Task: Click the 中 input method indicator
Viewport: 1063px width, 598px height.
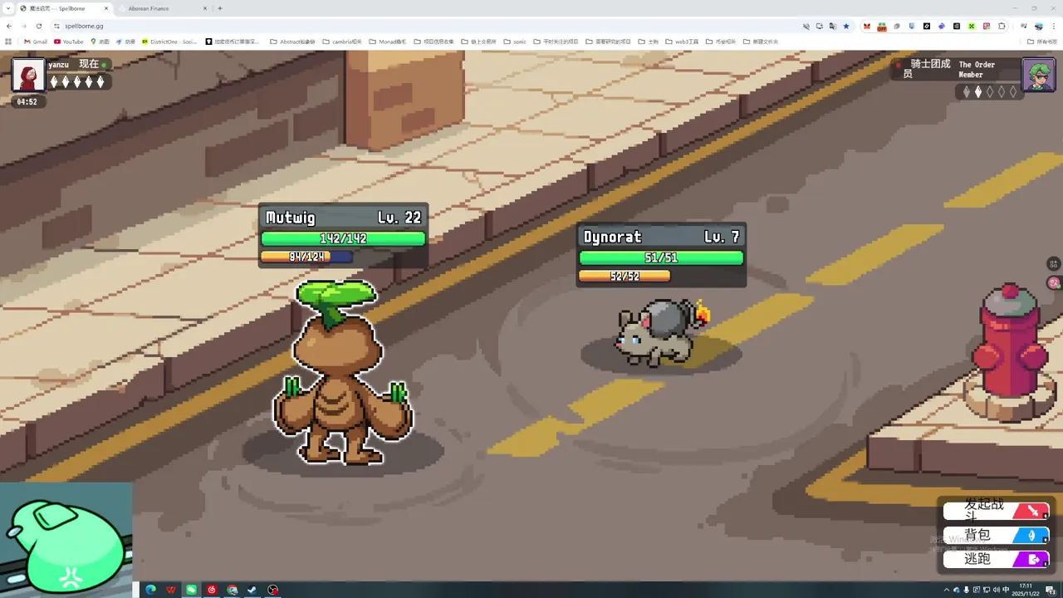Action: pyautogui.click(x=1006, y=590)
